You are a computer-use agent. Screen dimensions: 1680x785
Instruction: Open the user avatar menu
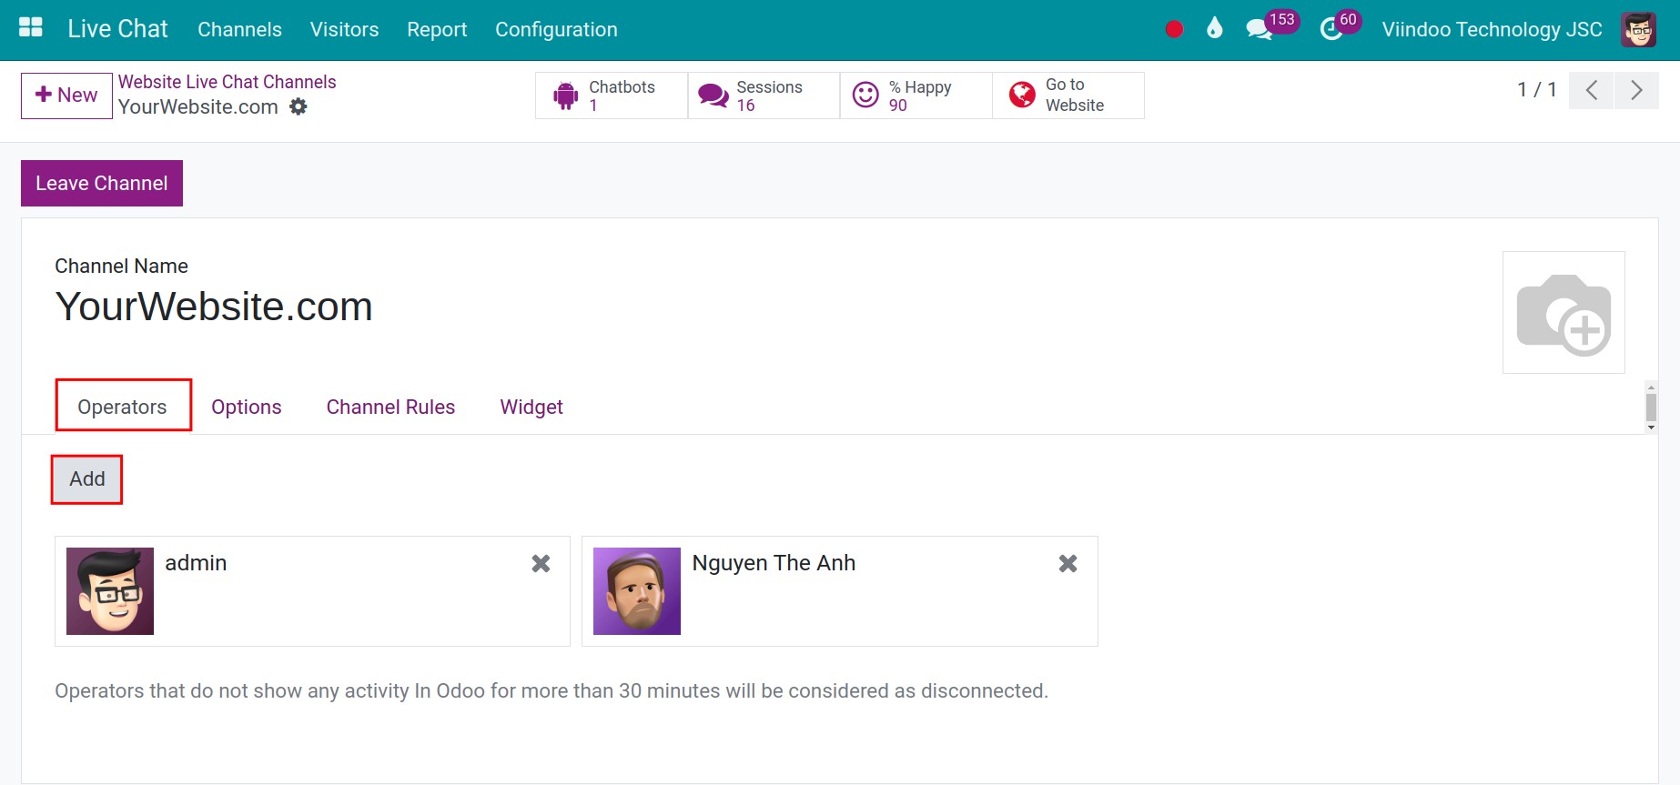click(x=1638, y=29)
